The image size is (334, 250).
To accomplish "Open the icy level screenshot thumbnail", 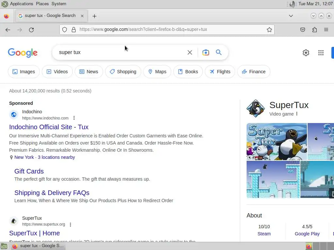I will tap(273, 179).
